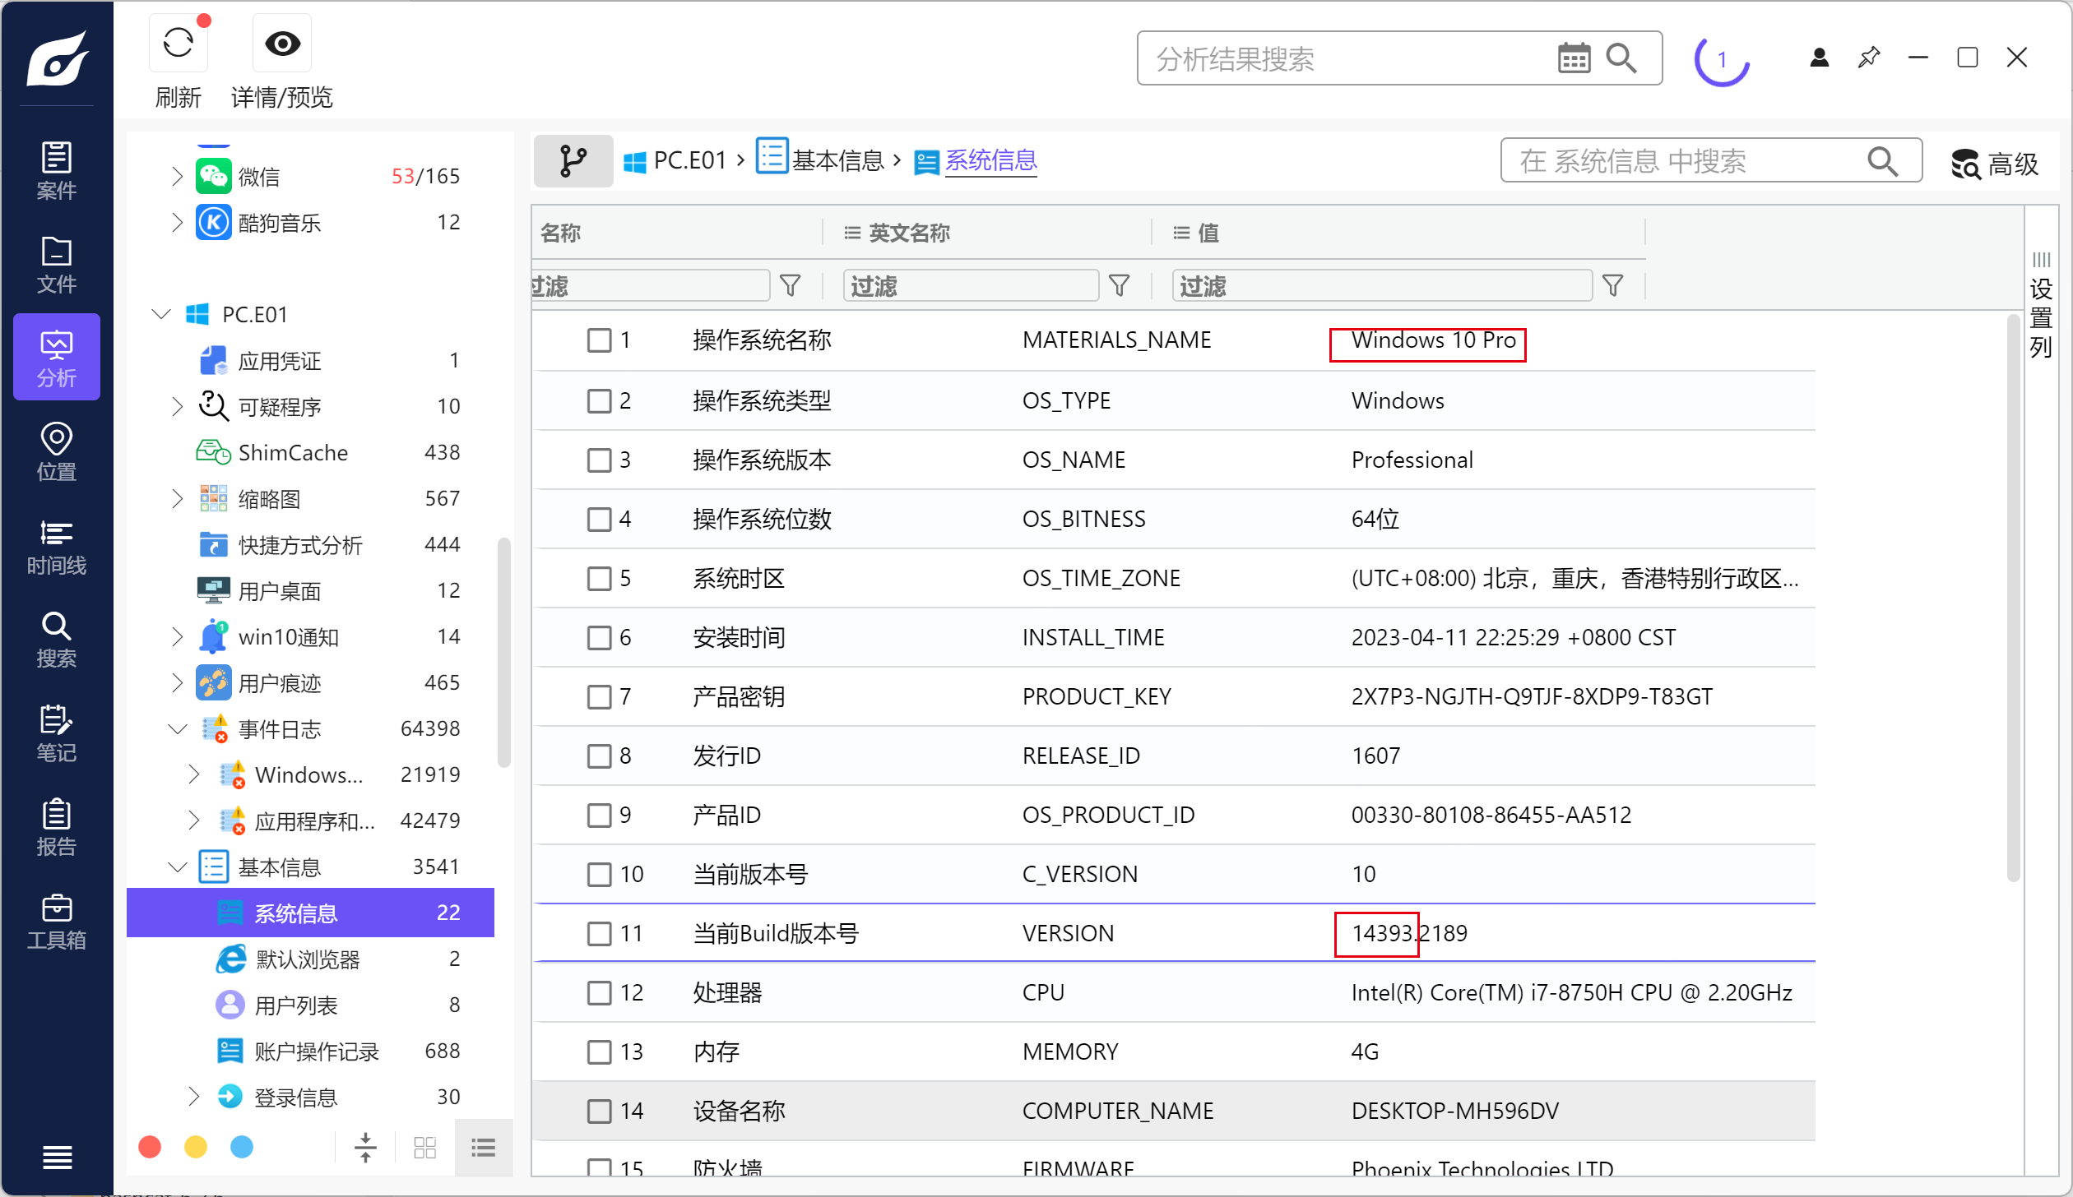This screenshot has height=1197, width=2073.
Task: Open the 搜索 sidebar section
Action: pyautogui.click(x=56, y=638)
